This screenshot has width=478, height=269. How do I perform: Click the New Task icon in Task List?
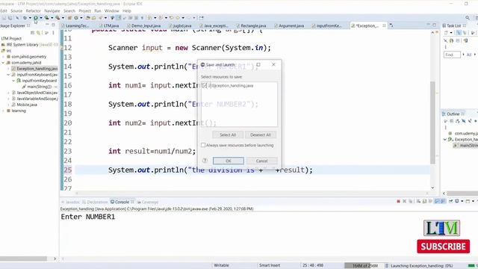[446, 33]
